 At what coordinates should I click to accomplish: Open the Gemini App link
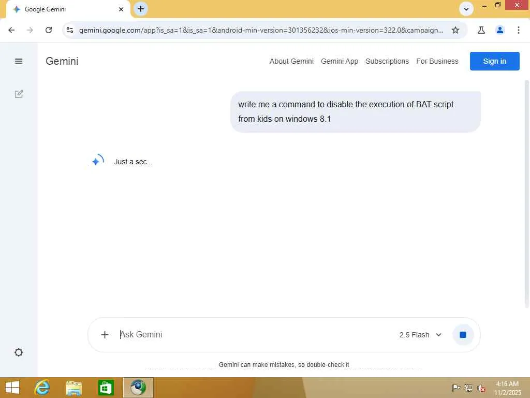[340, 61]
